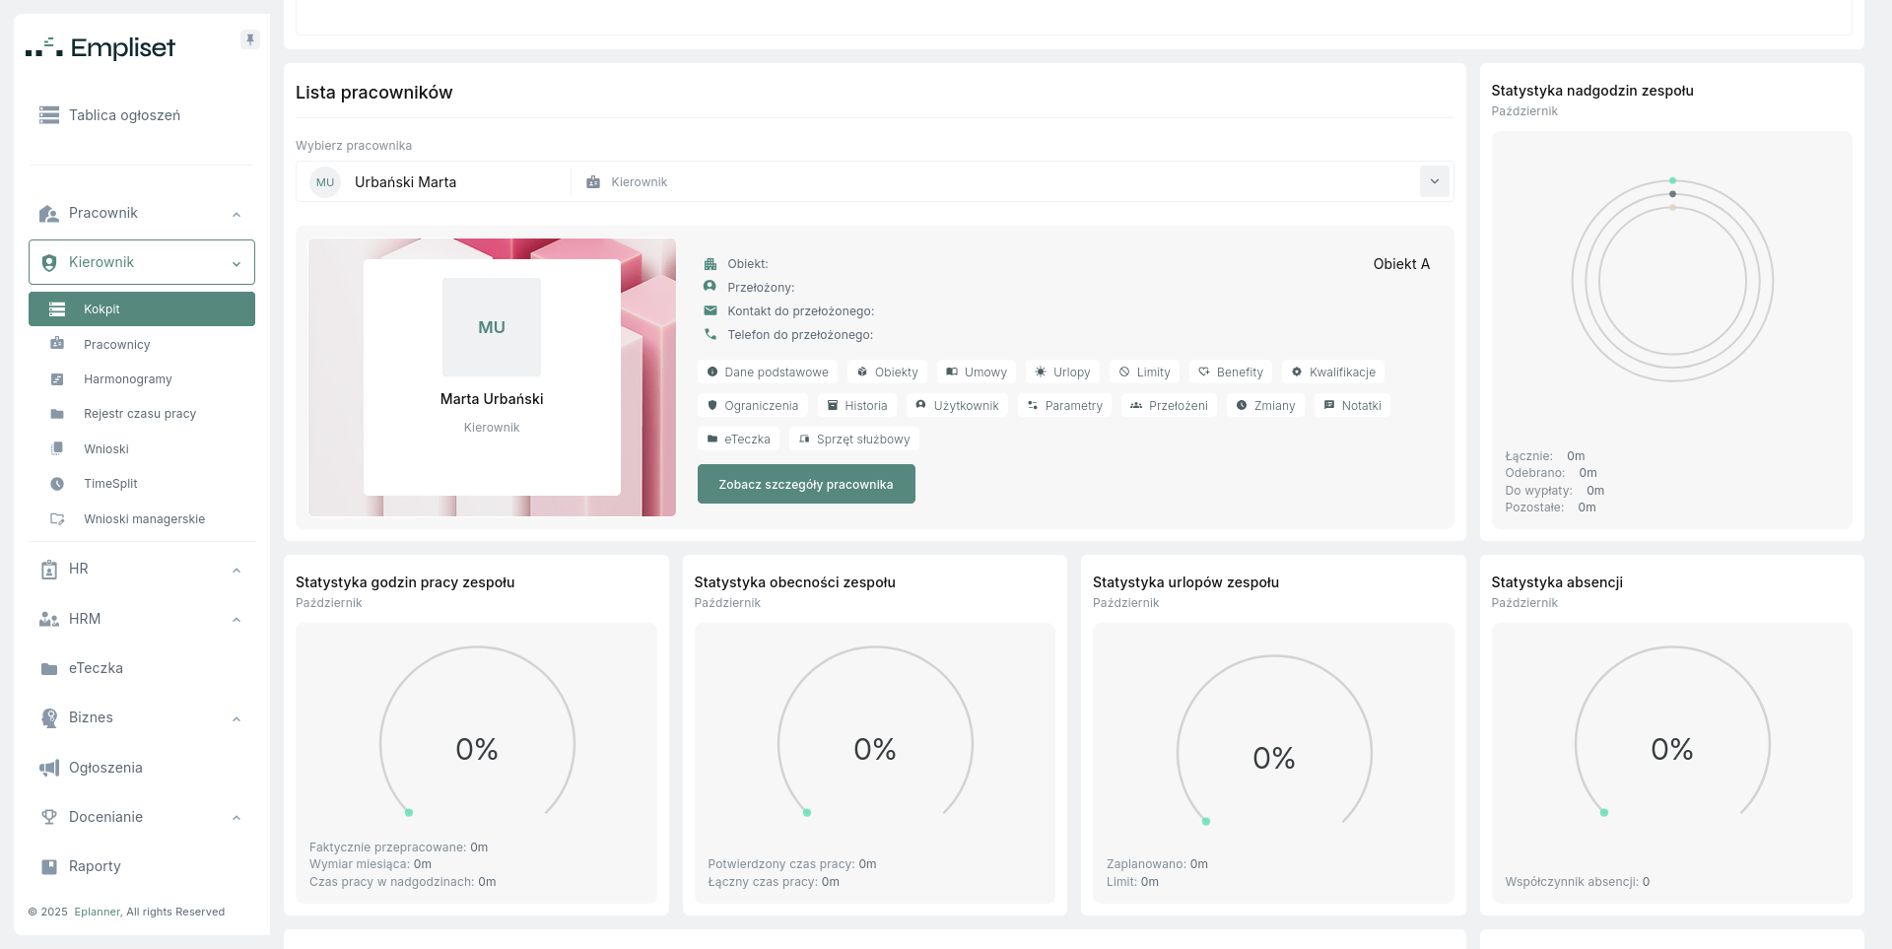Open the employee selection dropdown arrow

pos(1435,181)
